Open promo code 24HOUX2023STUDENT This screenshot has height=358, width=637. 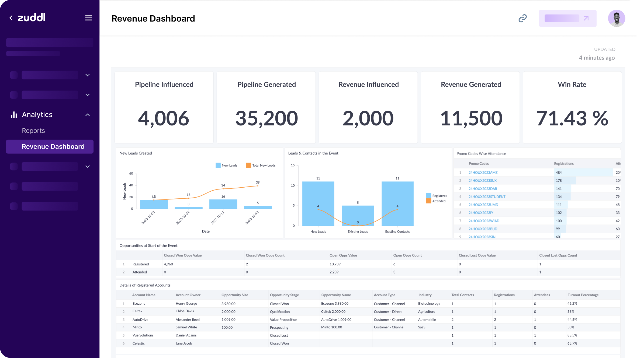(x=487, y=196)
